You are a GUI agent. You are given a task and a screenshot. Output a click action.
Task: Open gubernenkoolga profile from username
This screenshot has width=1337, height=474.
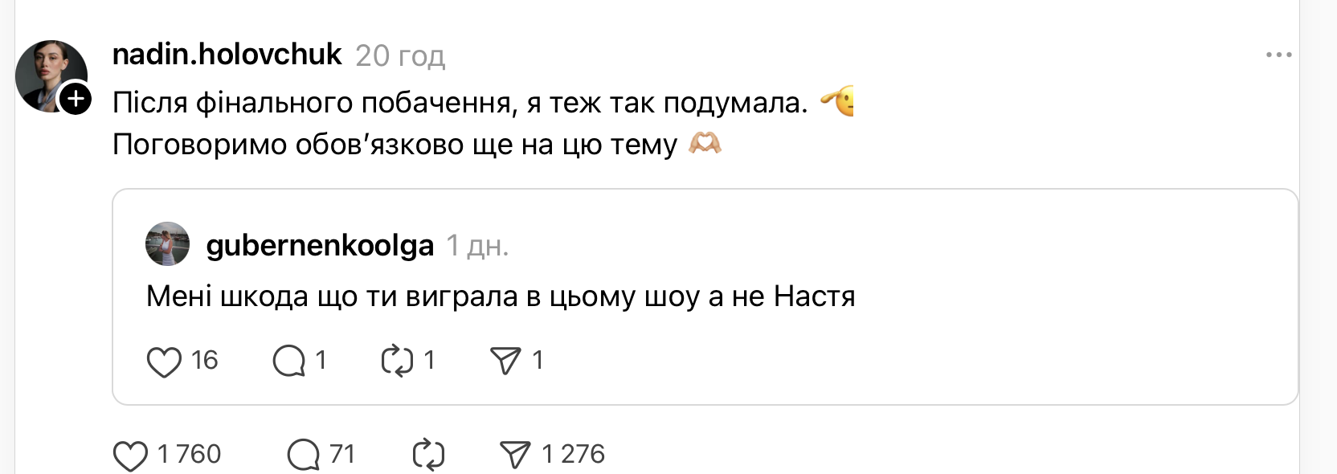pyautogui.click(x=320, y=245)
